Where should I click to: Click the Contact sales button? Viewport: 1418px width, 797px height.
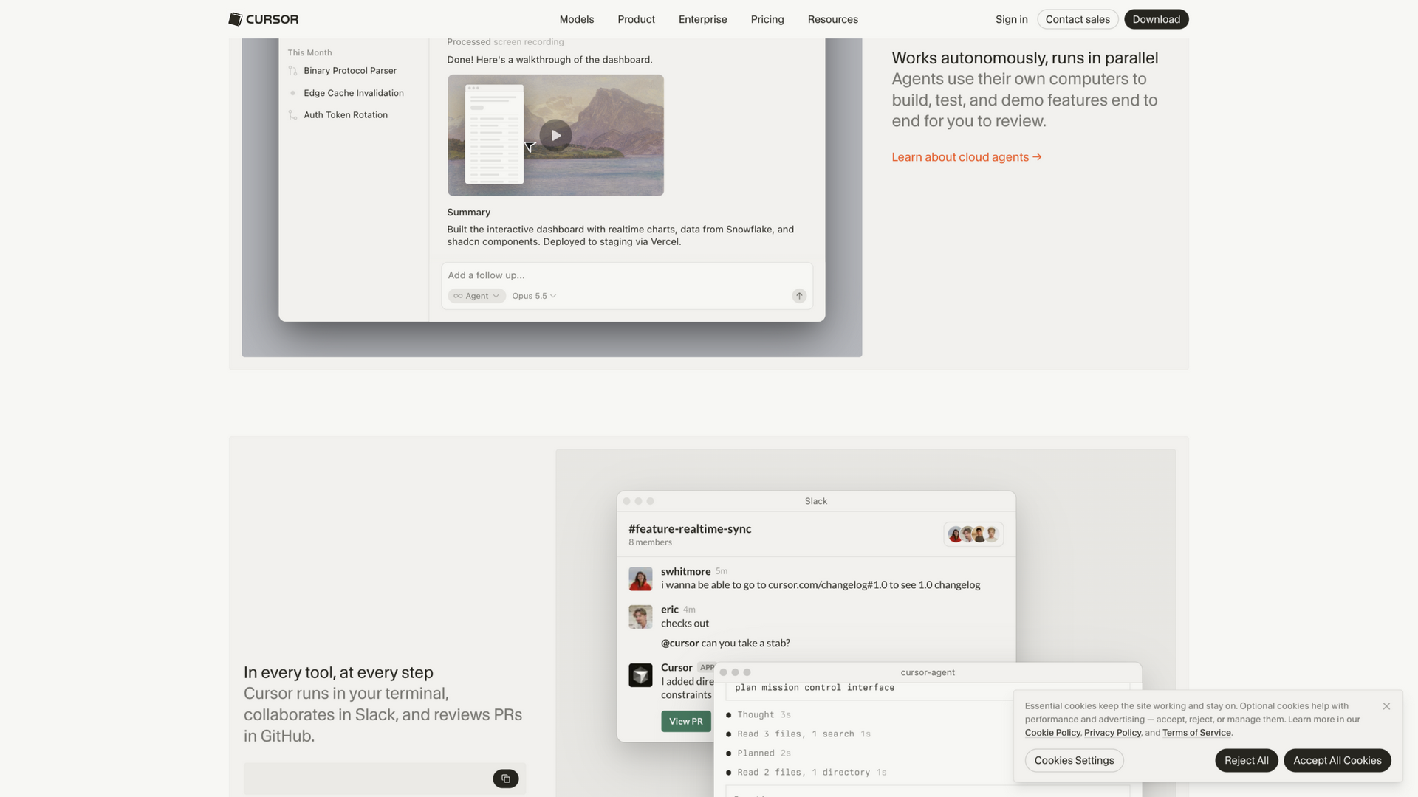1078,19
